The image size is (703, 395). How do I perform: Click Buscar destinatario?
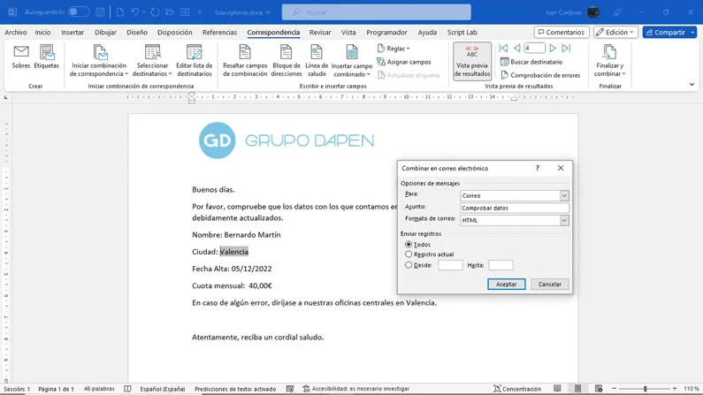531,62
